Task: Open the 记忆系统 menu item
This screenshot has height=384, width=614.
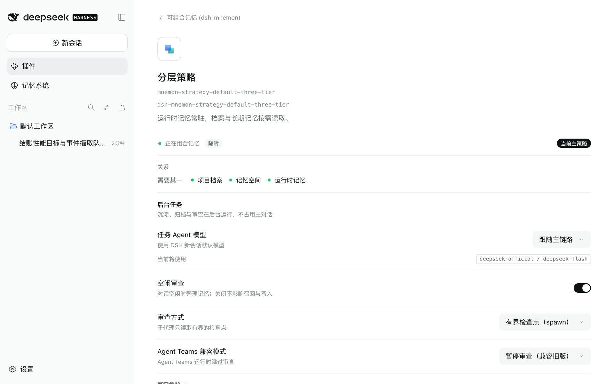Action: (67, 85)
